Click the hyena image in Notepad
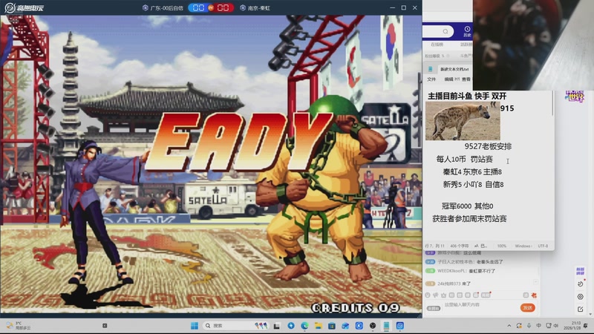Viewport: 594px width, 334px height. (x=463, y=120)
